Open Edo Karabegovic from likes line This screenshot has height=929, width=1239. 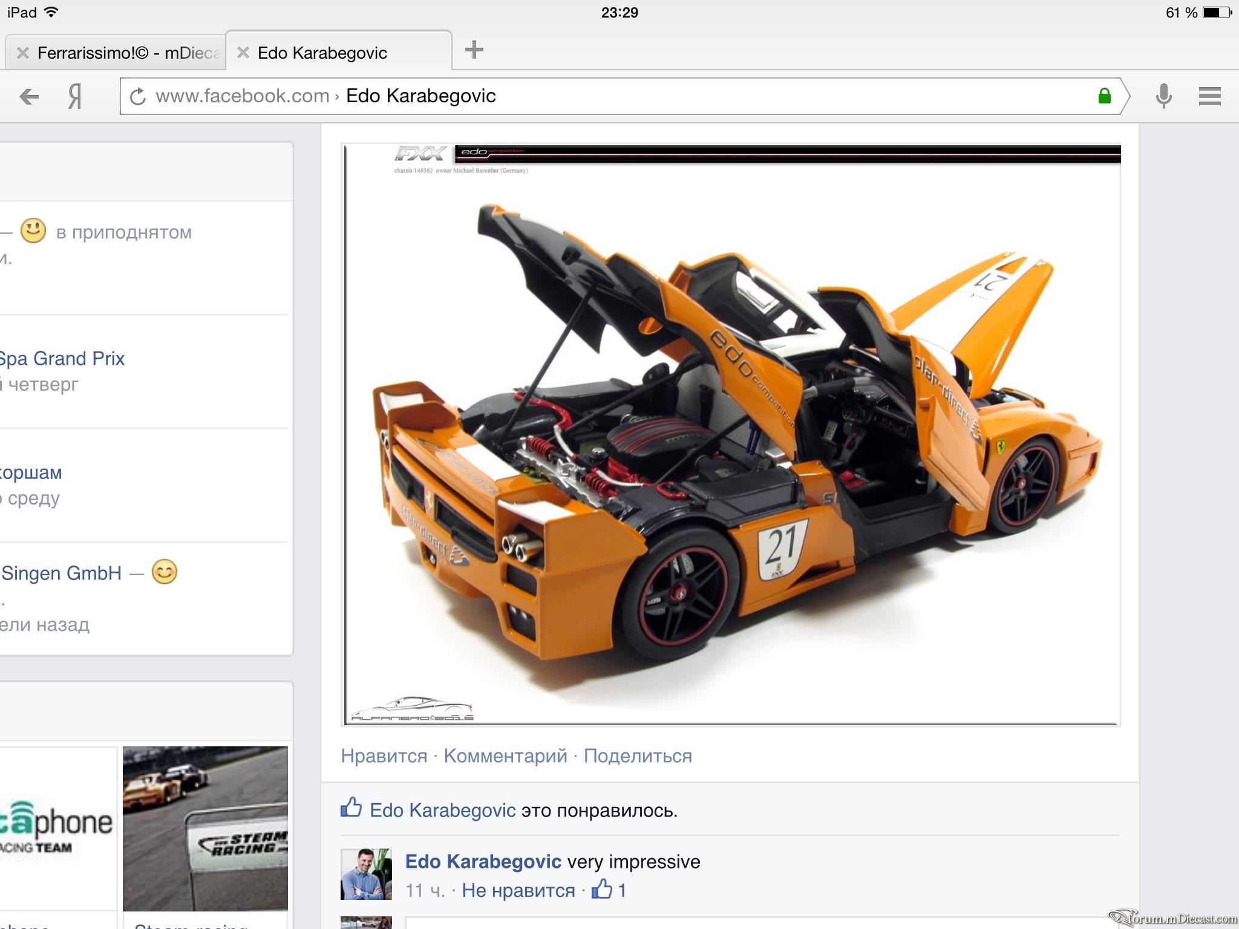[443, 810]
